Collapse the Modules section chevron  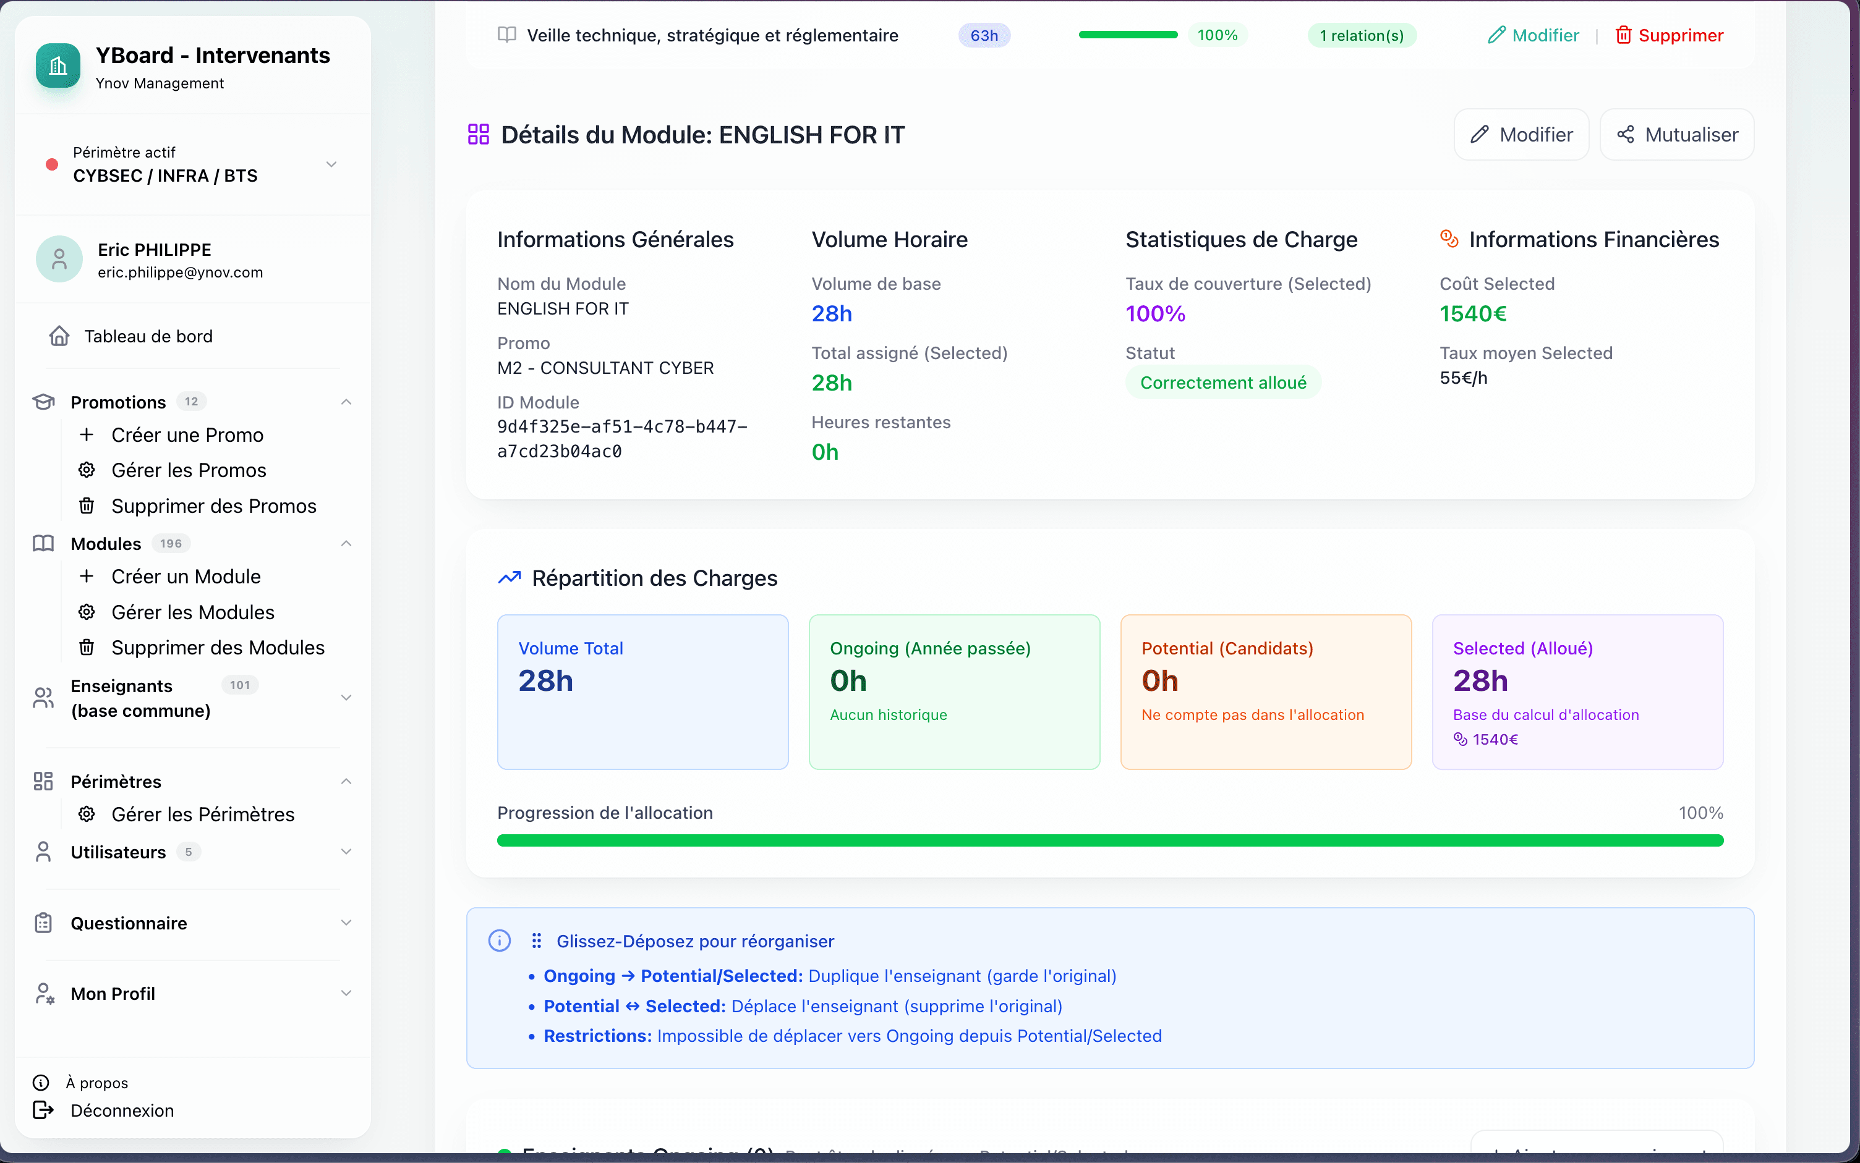tap(346, 543)
